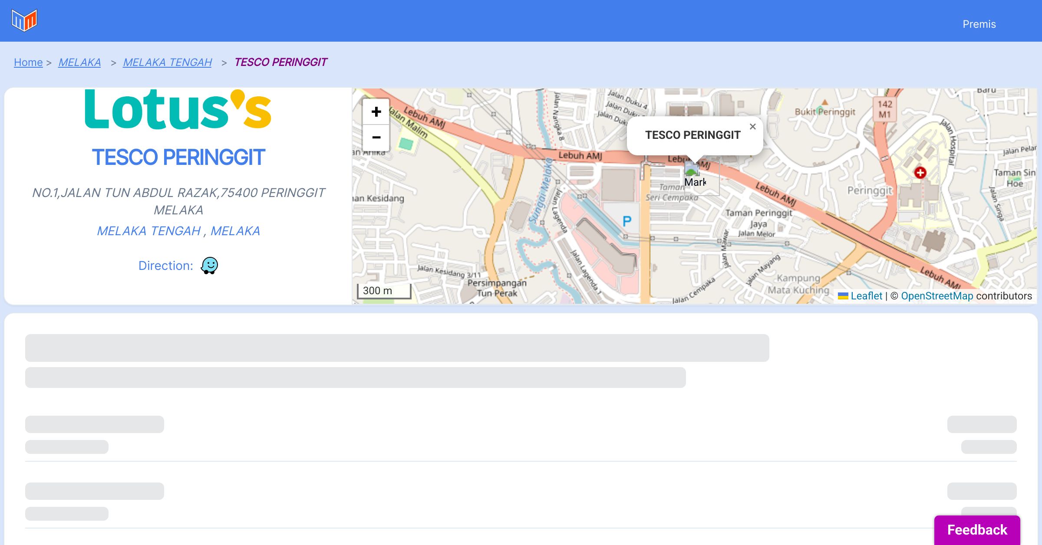Click the site logo in header
Image resolution: width=1042 pixels, height=545 pixels.
[24, 20]
